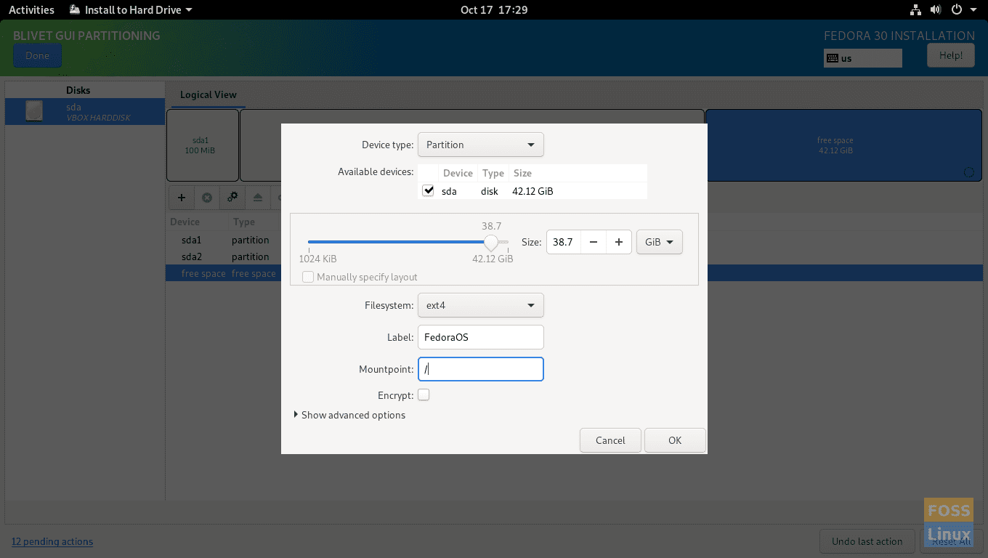Unmount device using the eject icon
This screenshot has width=988, height=558.
coord(257,197)
